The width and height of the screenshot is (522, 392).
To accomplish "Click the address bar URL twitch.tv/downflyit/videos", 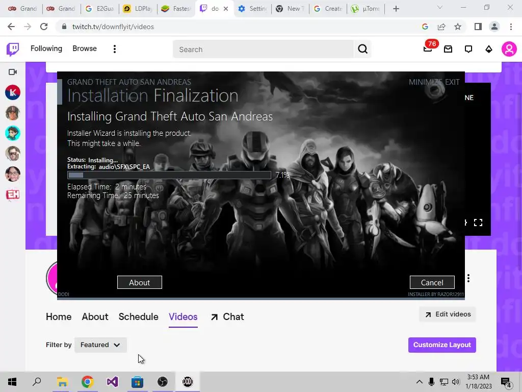I will tap(113, 27).
